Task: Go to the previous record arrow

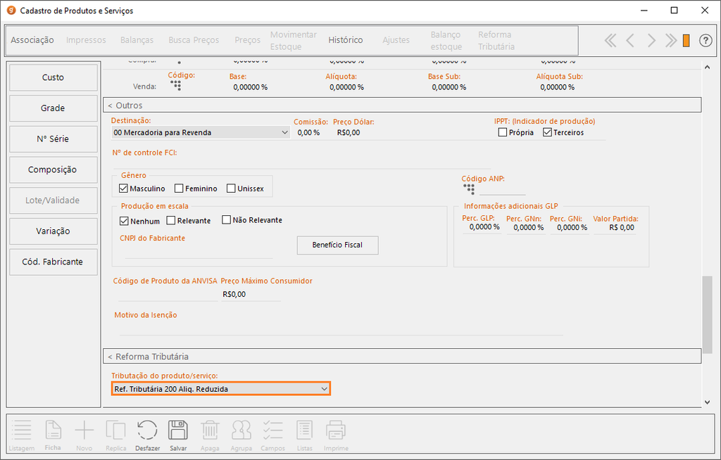Action: (630, 40)
